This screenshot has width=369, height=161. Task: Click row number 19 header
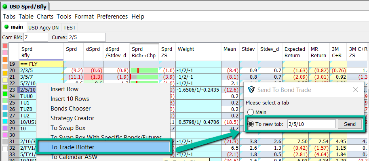click(14, 64)
